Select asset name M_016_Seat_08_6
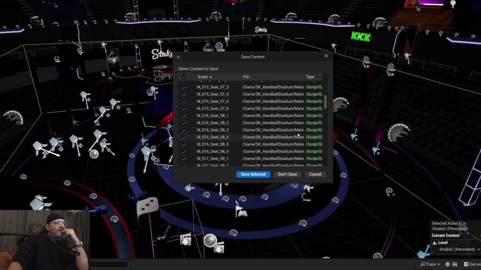 click(213, 151)
